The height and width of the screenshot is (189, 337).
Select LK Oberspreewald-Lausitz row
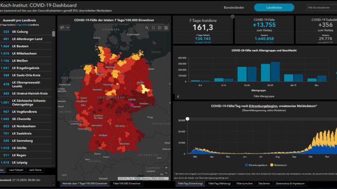point(26,84)
